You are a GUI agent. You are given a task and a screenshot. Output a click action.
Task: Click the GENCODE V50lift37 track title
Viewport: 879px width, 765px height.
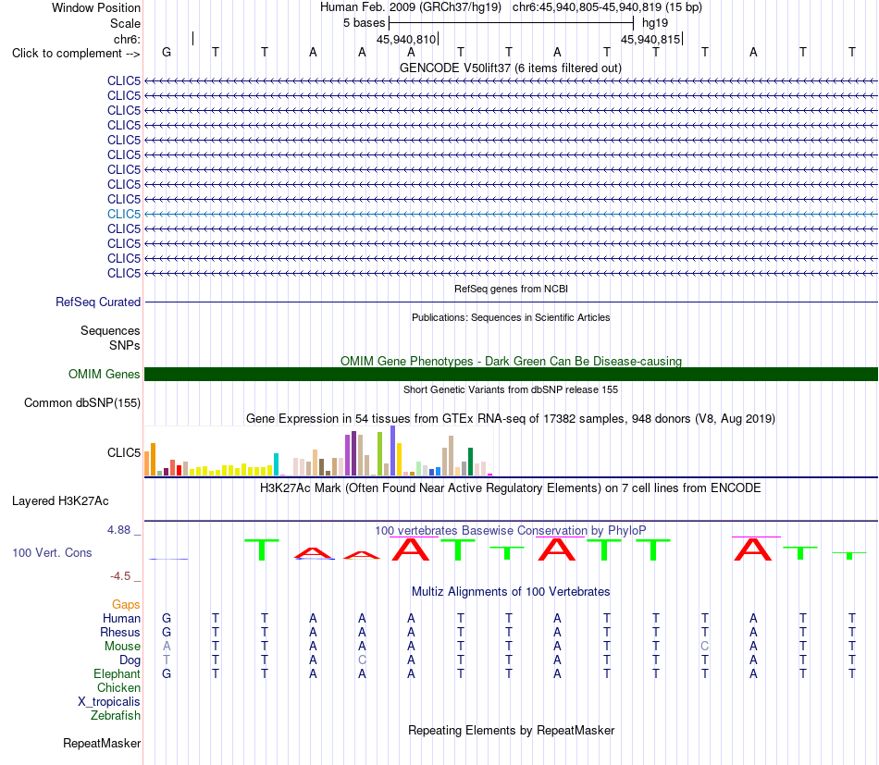510,68
